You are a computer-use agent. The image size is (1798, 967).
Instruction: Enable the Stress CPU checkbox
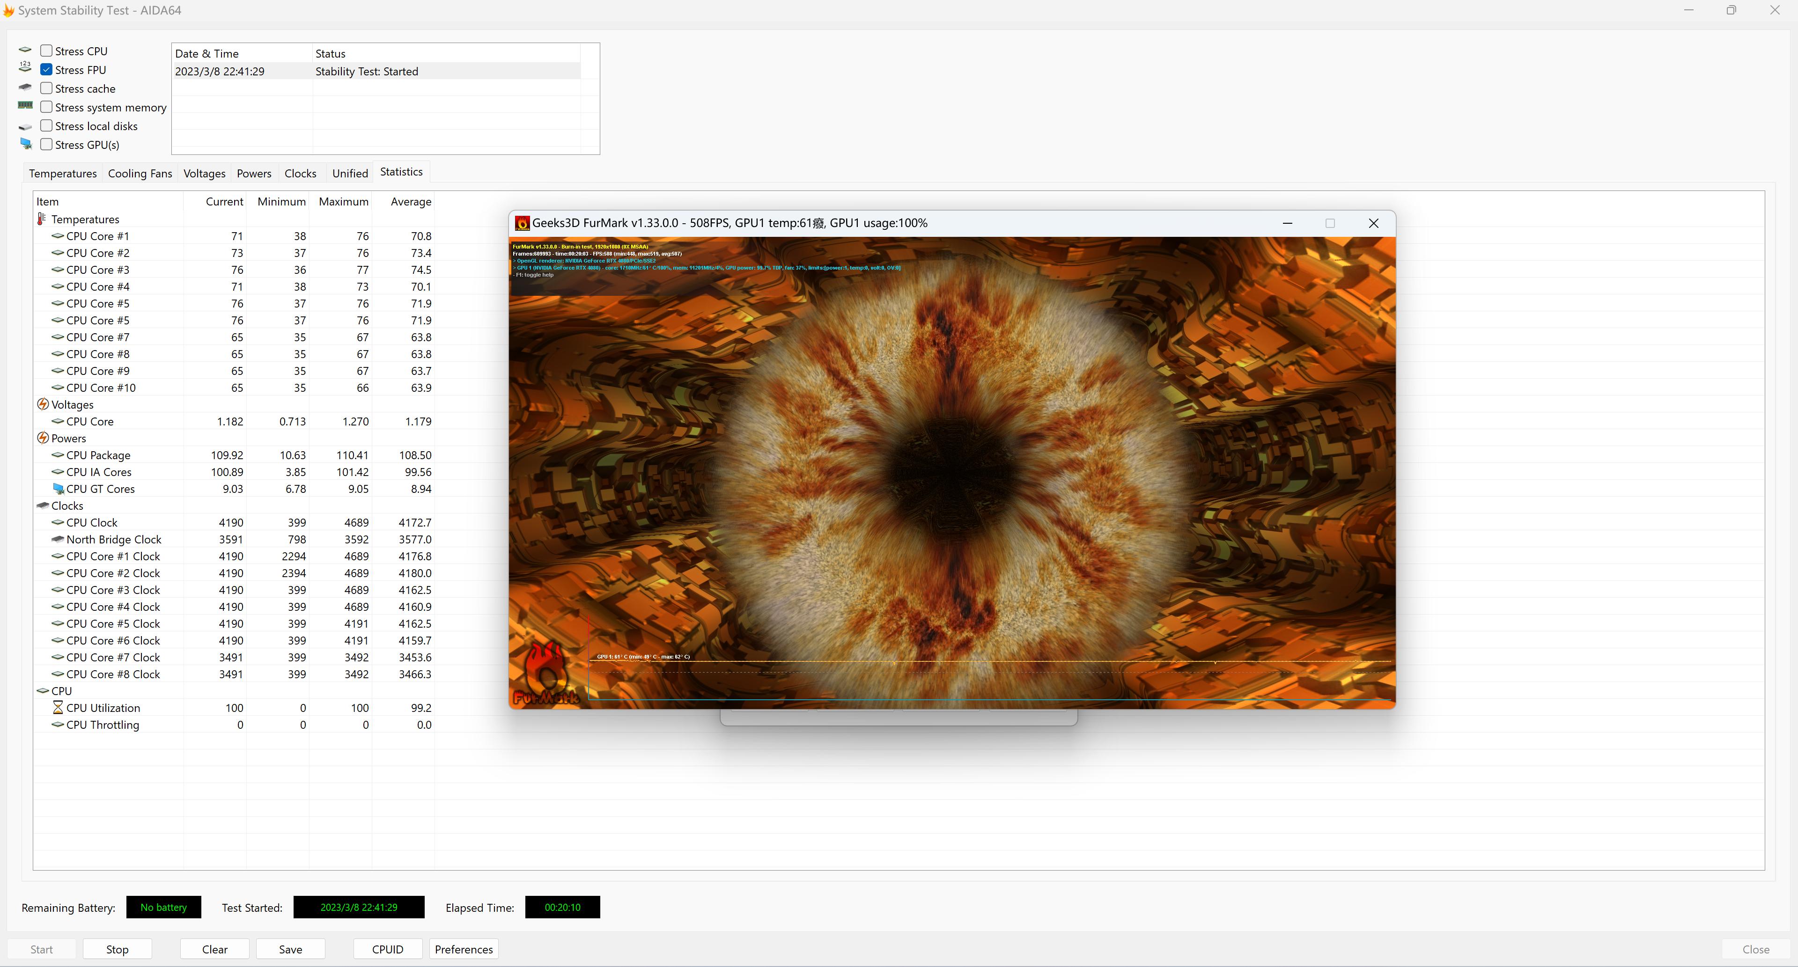pos(47,51)
